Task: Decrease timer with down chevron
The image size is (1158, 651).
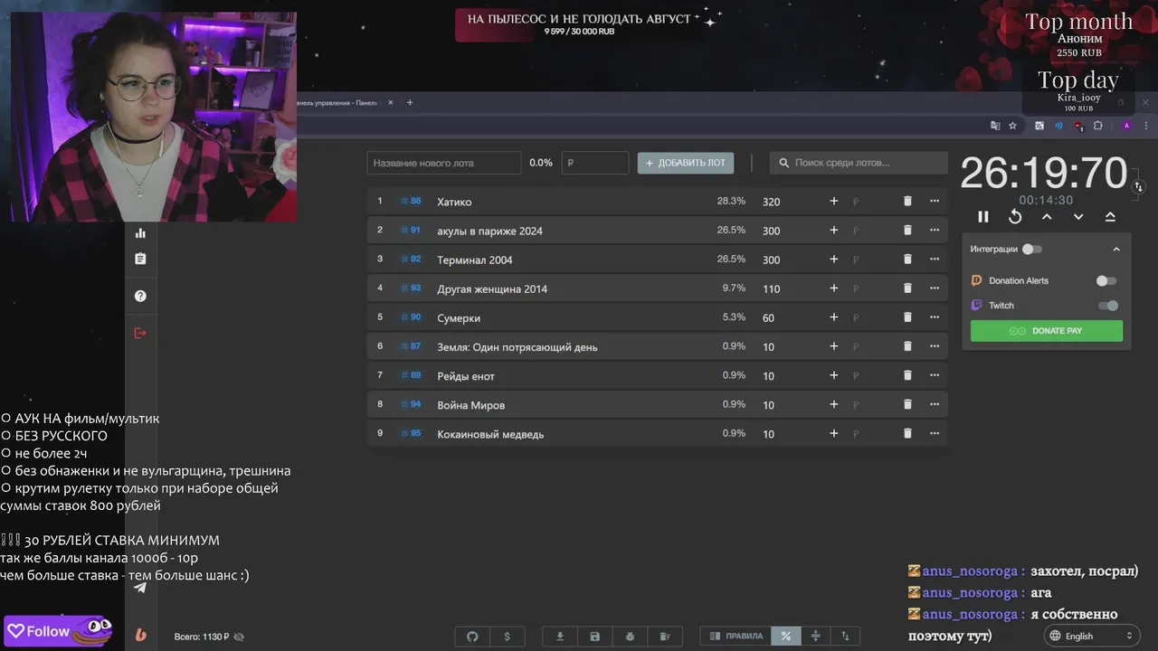Action: point(1078,217)
